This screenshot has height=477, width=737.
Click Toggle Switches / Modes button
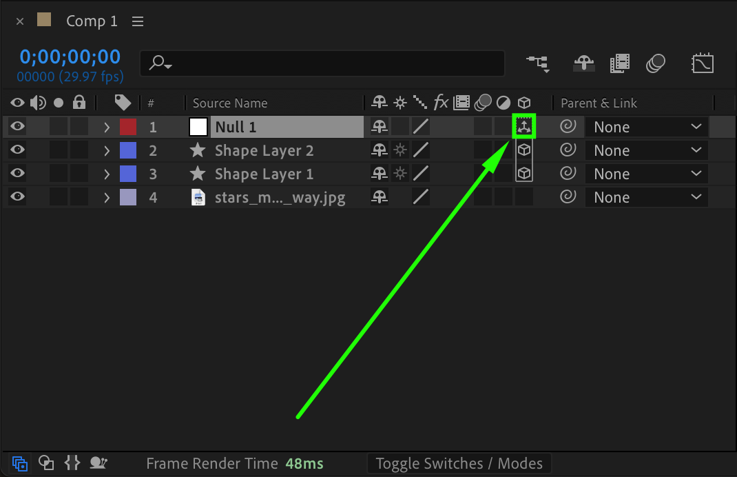pos(459,463)
